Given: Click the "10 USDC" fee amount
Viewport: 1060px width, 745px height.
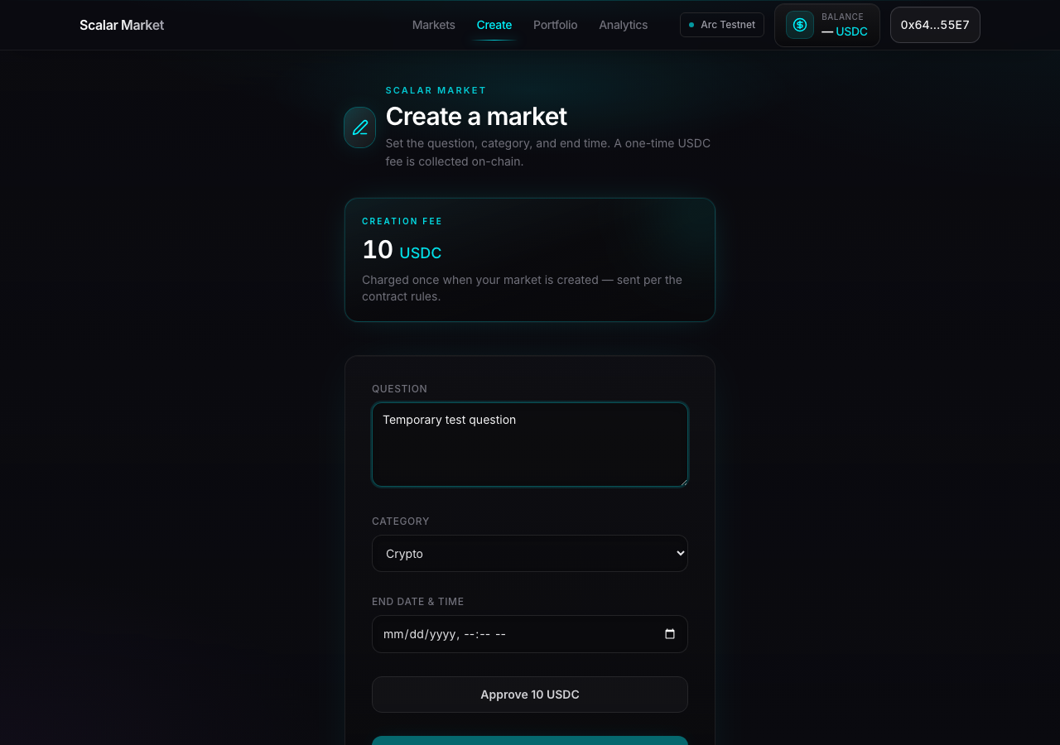Looking at the screenshot, I should 402,250.
